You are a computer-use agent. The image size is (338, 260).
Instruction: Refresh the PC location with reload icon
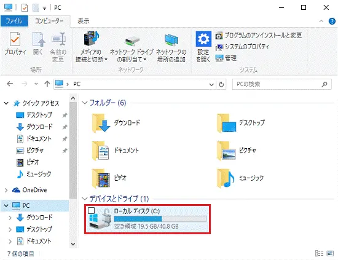[221, 84]
